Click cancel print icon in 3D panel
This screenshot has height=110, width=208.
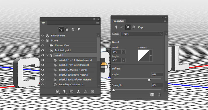pos(86,91)
